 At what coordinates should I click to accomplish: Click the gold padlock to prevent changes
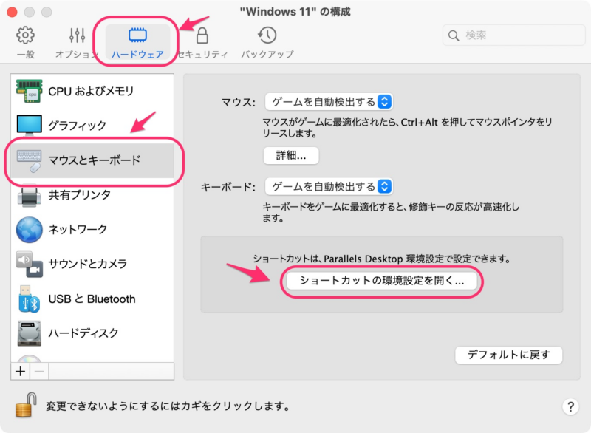point(26,405)
